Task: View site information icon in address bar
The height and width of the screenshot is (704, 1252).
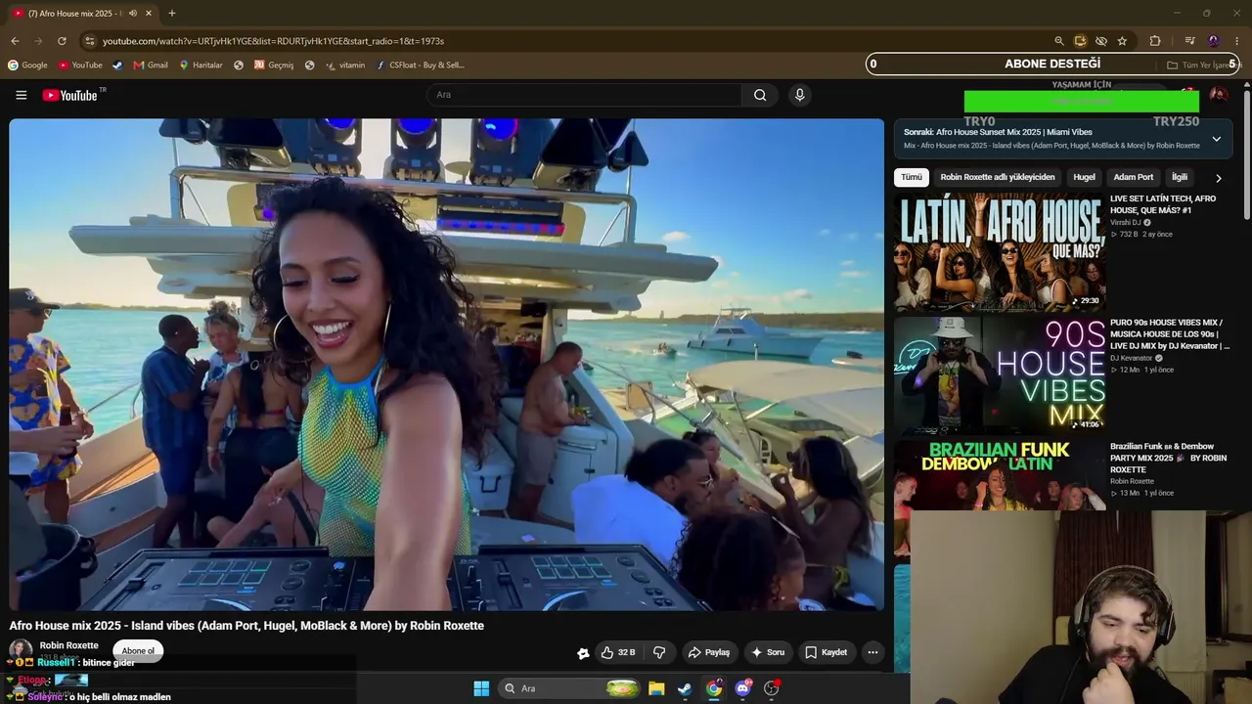Action: (x=89, y=41)
